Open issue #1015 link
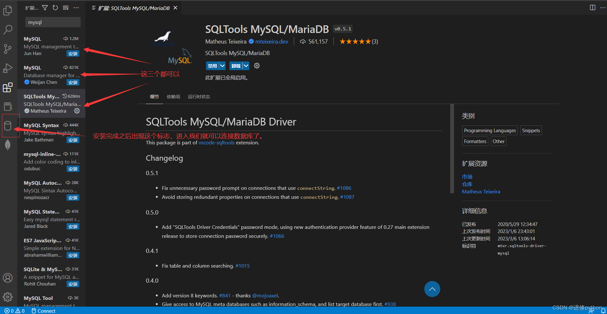 click(x=243, y=266)
